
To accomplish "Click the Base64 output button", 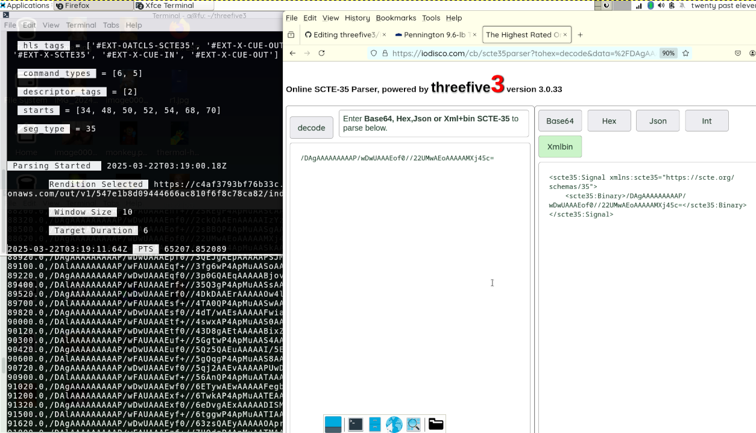I will click(x=560, y=121).
